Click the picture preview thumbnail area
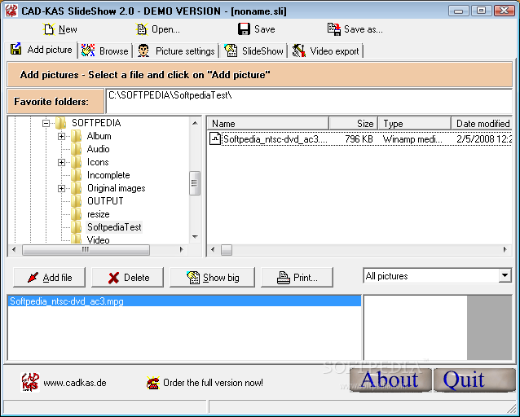520x417 pixels. pos(438,327)
